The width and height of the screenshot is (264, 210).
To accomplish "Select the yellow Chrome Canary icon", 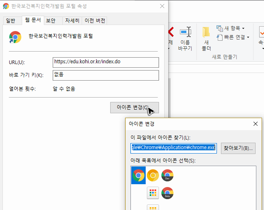I will click(x=153, y=175).
